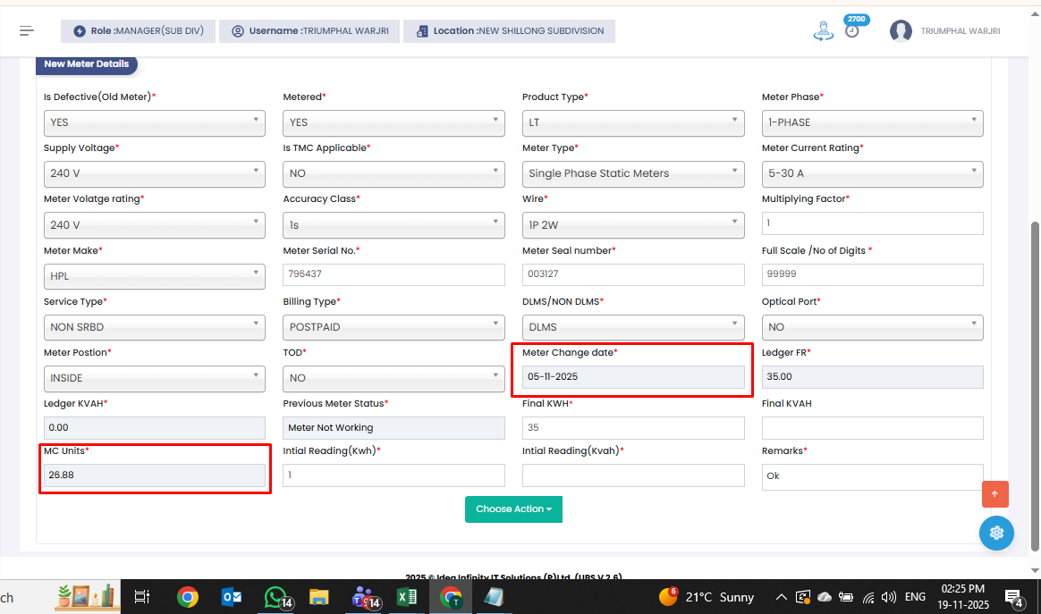Open the Billing Type dropdown
Screen dimensions: 1041x614
tap(394, 327)
